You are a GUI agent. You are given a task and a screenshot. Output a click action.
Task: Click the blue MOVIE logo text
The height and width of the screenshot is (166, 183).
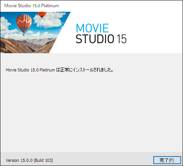coord(92,28)
